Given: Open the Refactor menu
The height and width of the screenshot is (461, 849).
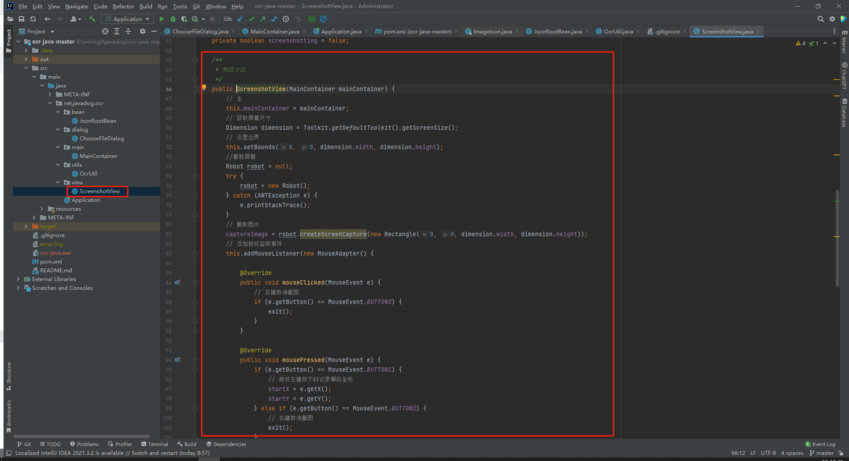Looking at the screenshot, I should (123, 6).
